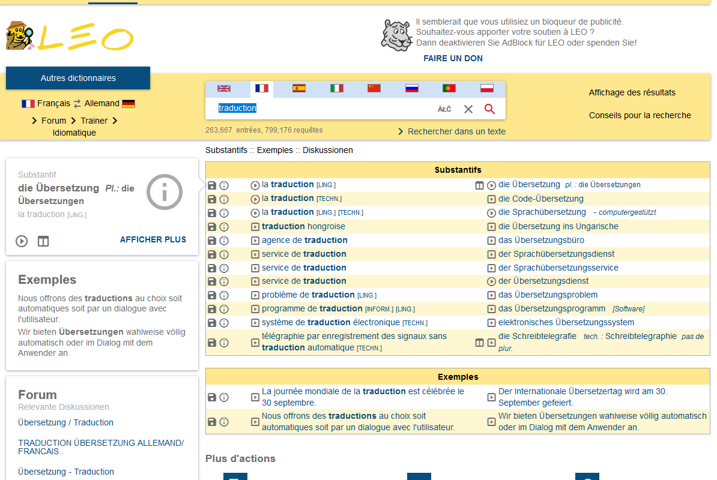This screenshot has height=480, width=717.
Task: Jump to Exemples section anchor
Action: point(275,150)
